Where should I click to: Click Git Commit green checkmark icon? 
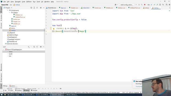[154, 5]
